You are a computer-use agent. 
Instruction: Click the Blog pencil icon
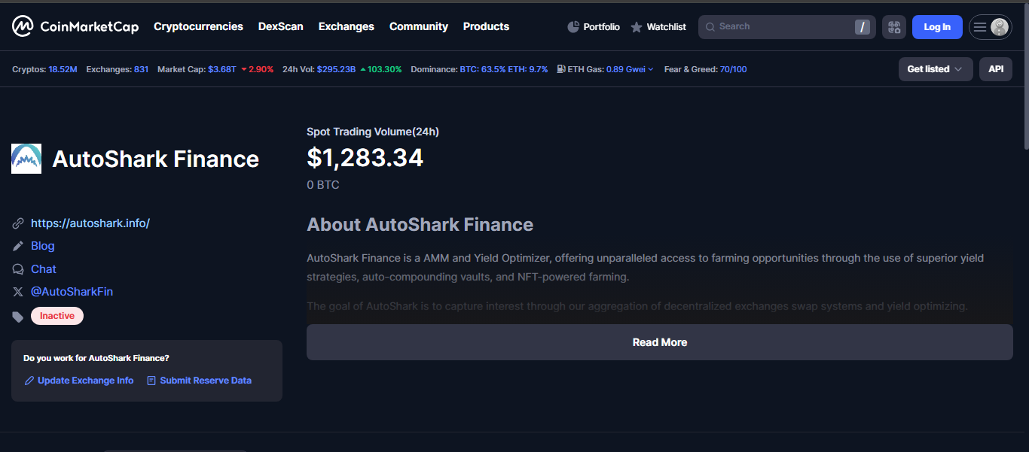point(18,246)
